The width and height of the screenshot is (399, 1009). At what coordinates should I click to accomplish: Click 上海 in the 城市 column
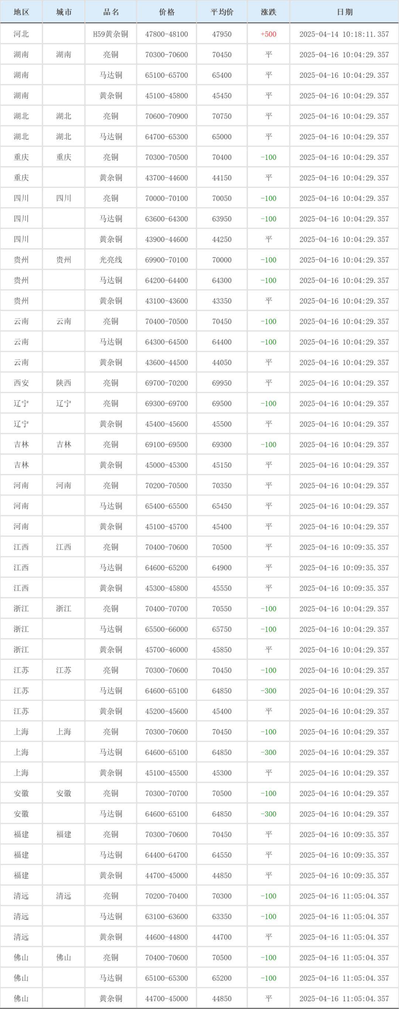point(64,732)
